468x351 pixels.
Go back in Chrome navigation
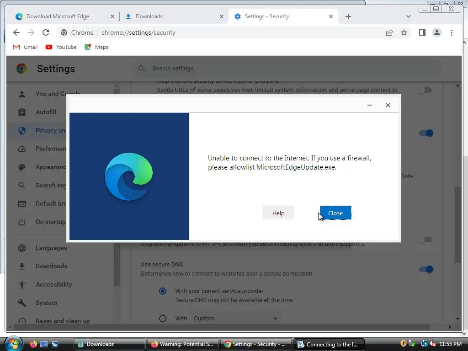pyautogui.click(x=16, y=32)
